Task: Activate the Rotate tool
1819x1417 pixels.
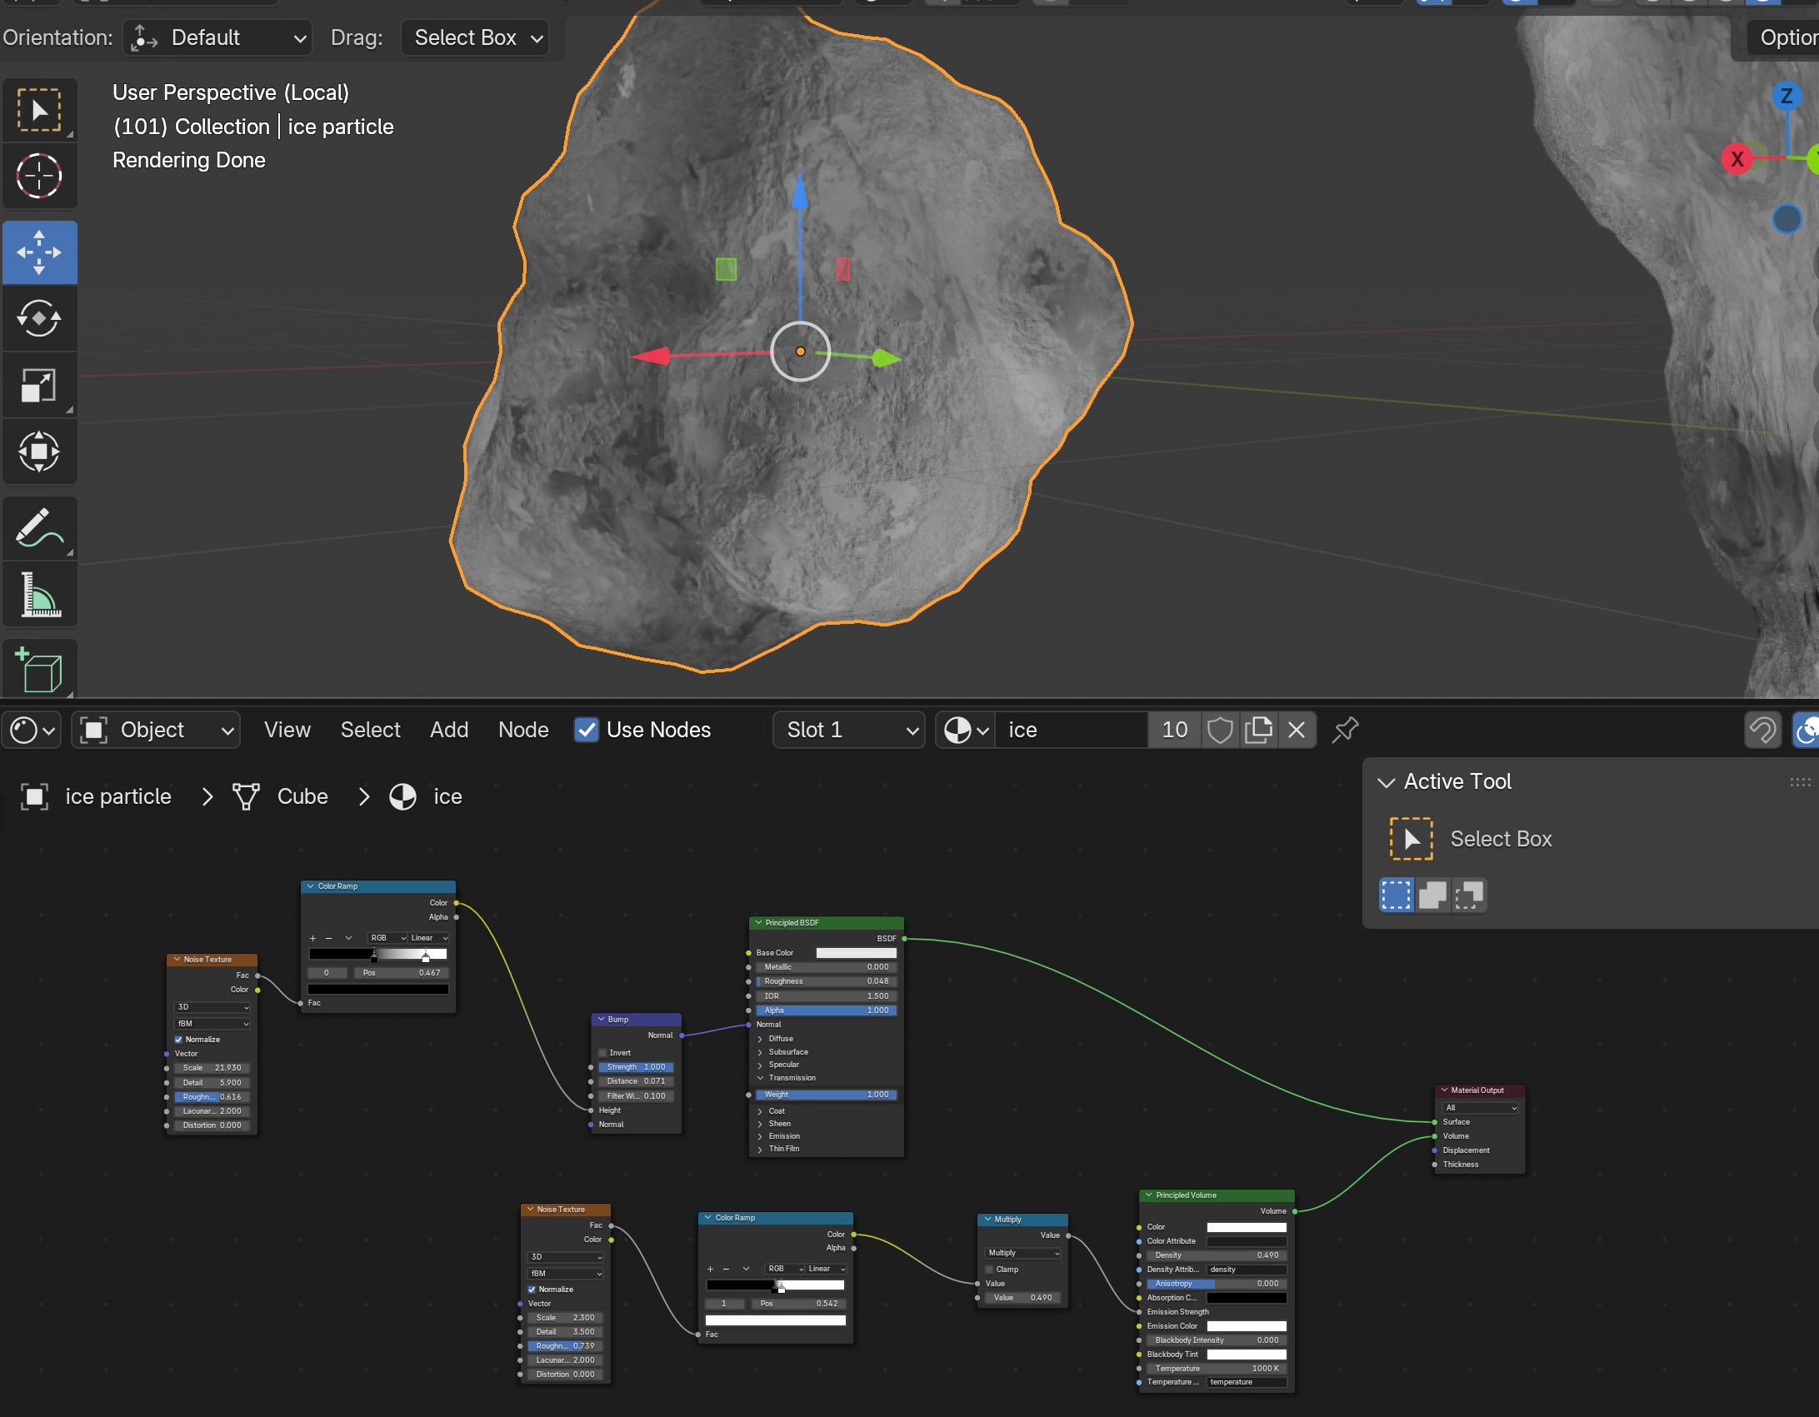Action: pyautogui.click(x=39, y=318)
